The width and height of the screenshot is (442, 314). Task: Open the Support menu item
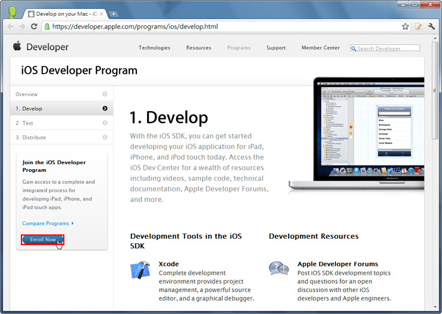click(276, 47)
